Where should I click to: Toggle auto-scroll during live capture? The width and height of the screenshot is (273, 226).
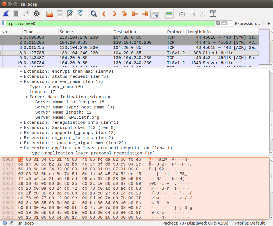click(155, 14)
